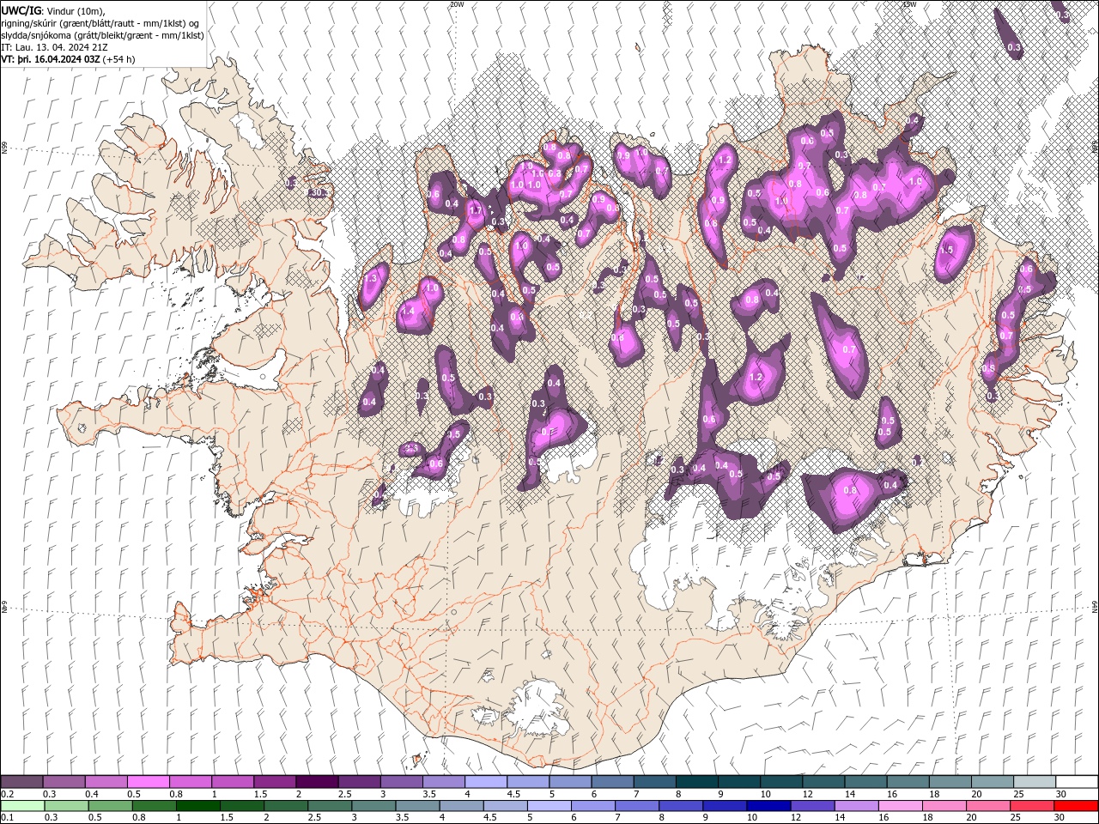
Task: Click the '1.4' snowfall value on map
Action: 408,311
